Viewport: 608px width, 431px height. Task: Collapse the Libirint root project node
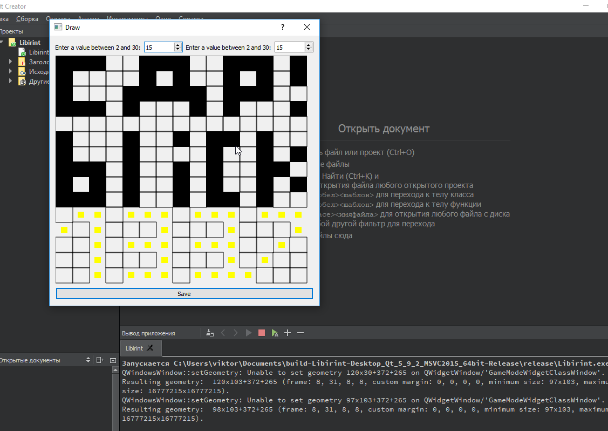tap(2, 43)
